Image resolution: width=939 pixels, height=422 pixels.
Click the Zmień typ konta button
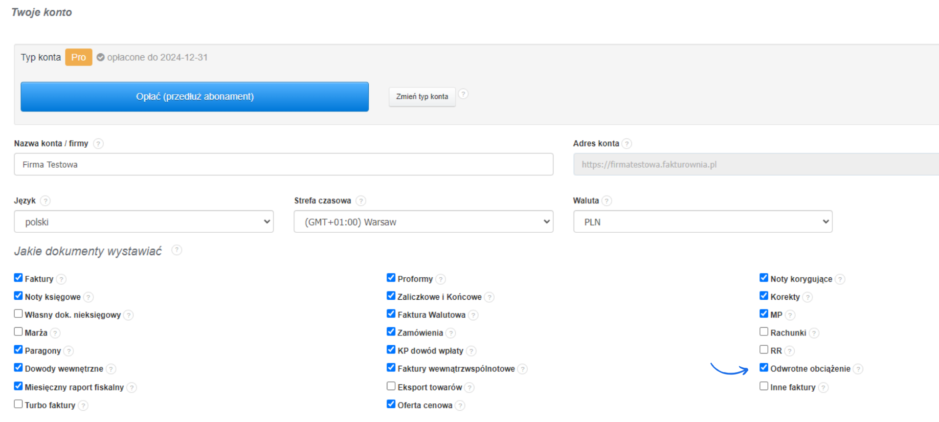(x=422, y=97)
